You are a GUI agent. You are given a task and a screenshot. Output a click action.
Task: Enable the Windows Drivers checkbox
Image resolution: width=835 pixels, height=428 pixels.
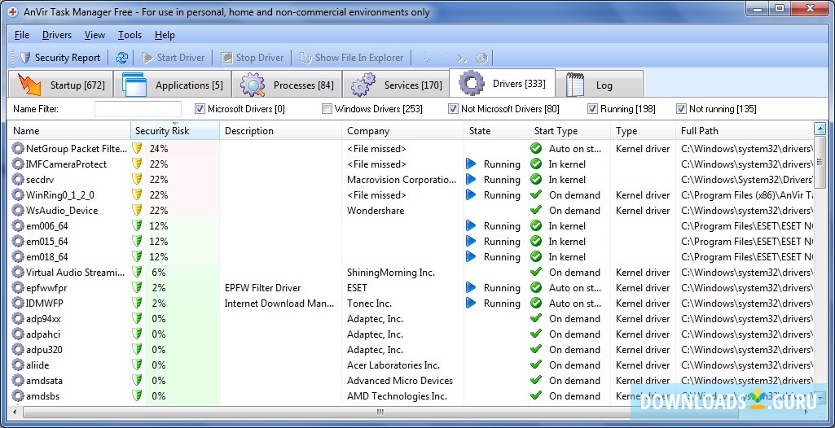pos(327,109)
